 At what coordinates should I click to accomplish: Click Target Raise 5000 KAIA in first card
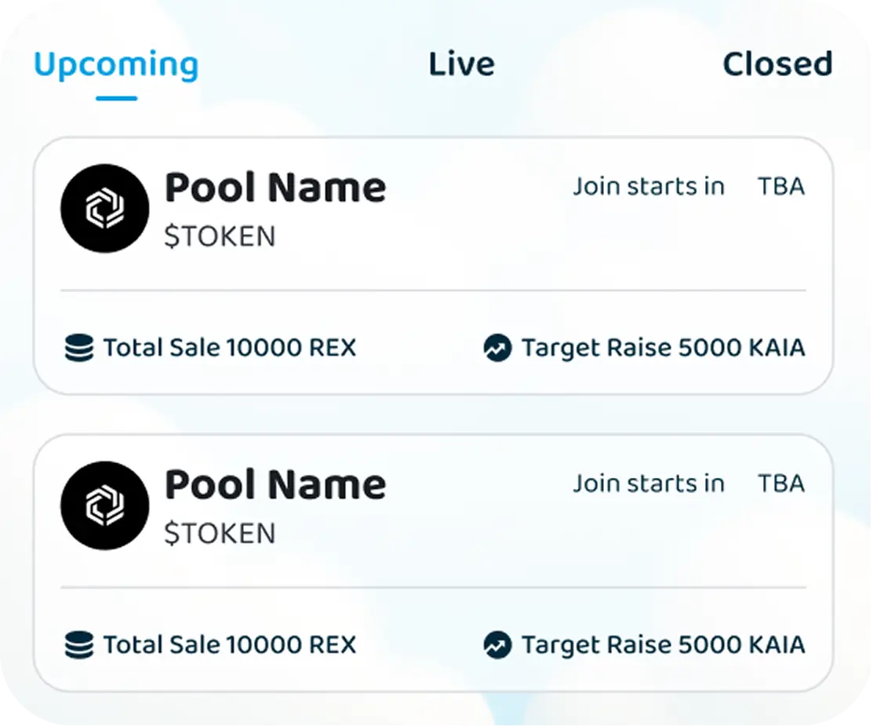click(x=663, y=348)
